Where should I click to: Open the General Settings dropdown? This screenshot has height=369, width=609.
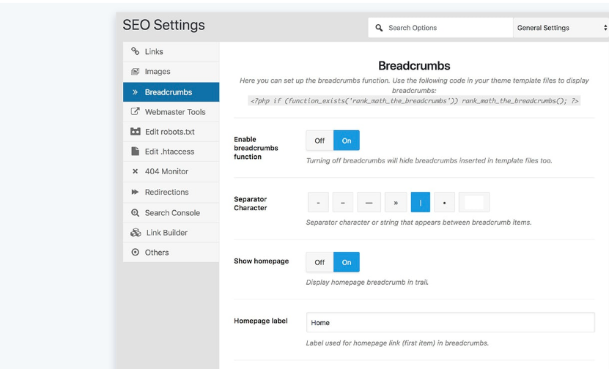(561, 28)
